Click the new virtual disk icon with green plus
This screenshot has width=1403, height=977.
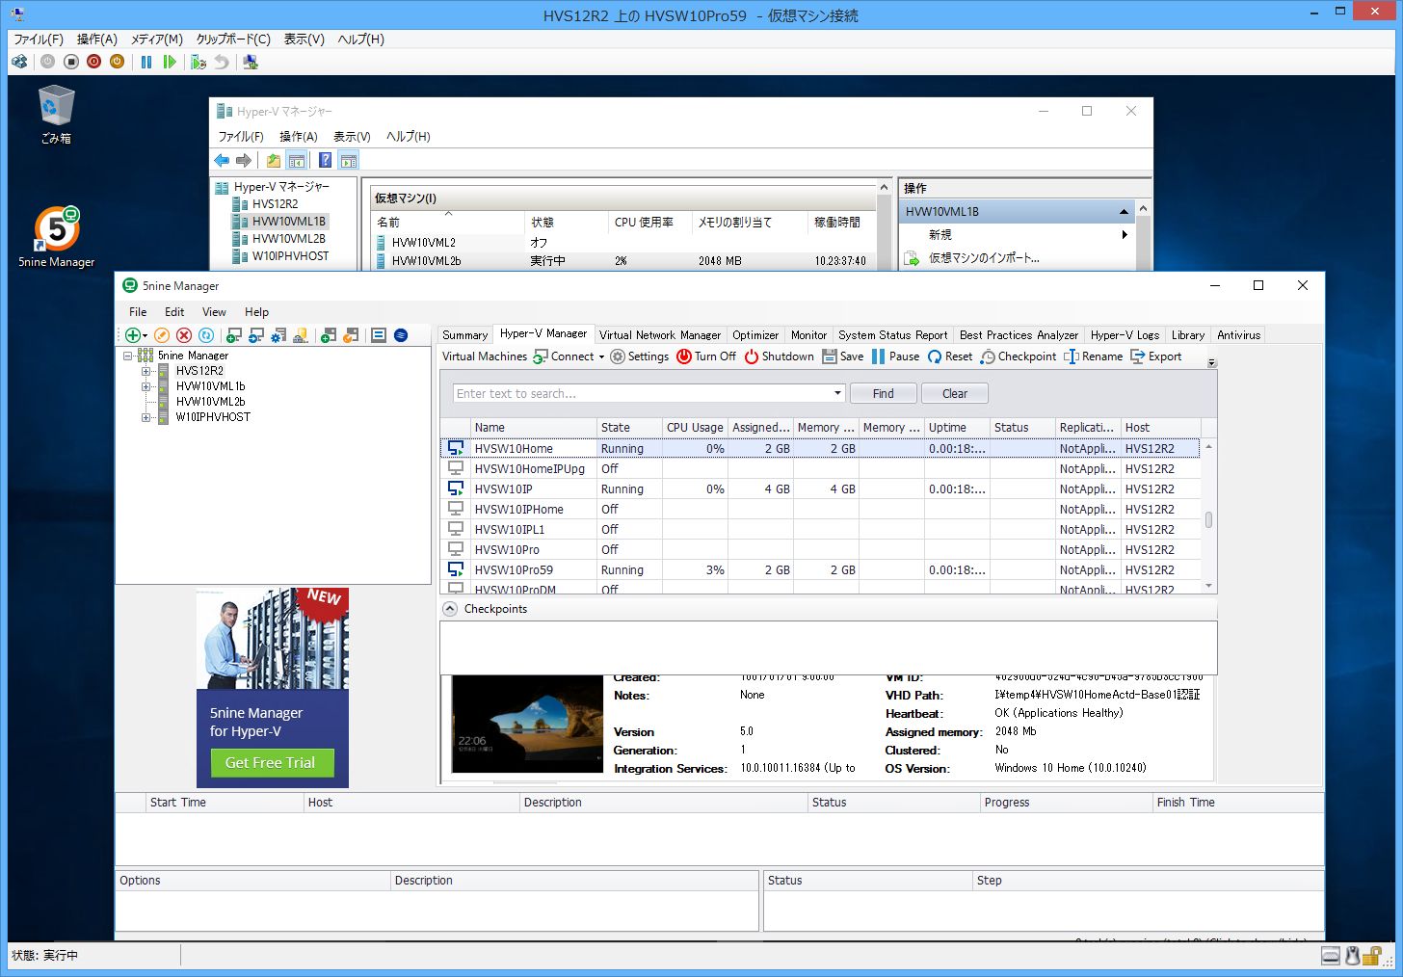(328, 335)
